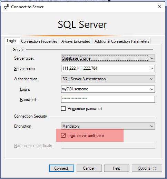The image size is (167, 179).
Task: Click the Host name in certificate label
Action: [x=34, y=146]
